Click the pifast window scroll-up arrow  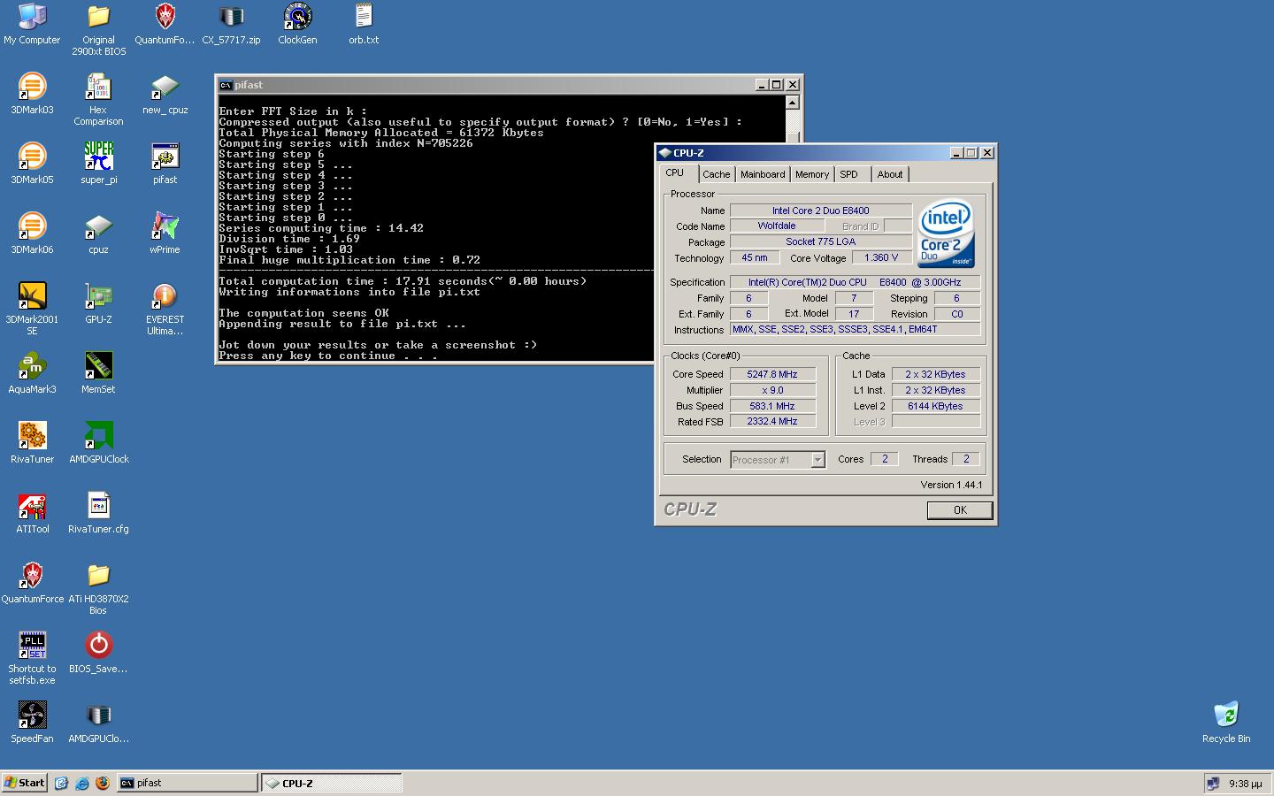tap(792, 102)
